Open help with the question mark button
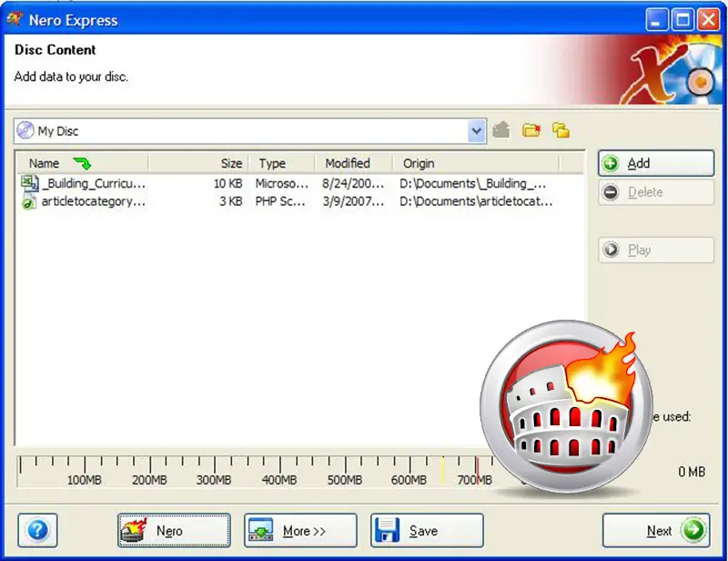Screen dimensions: 728x561 click(x=37, y=530)
